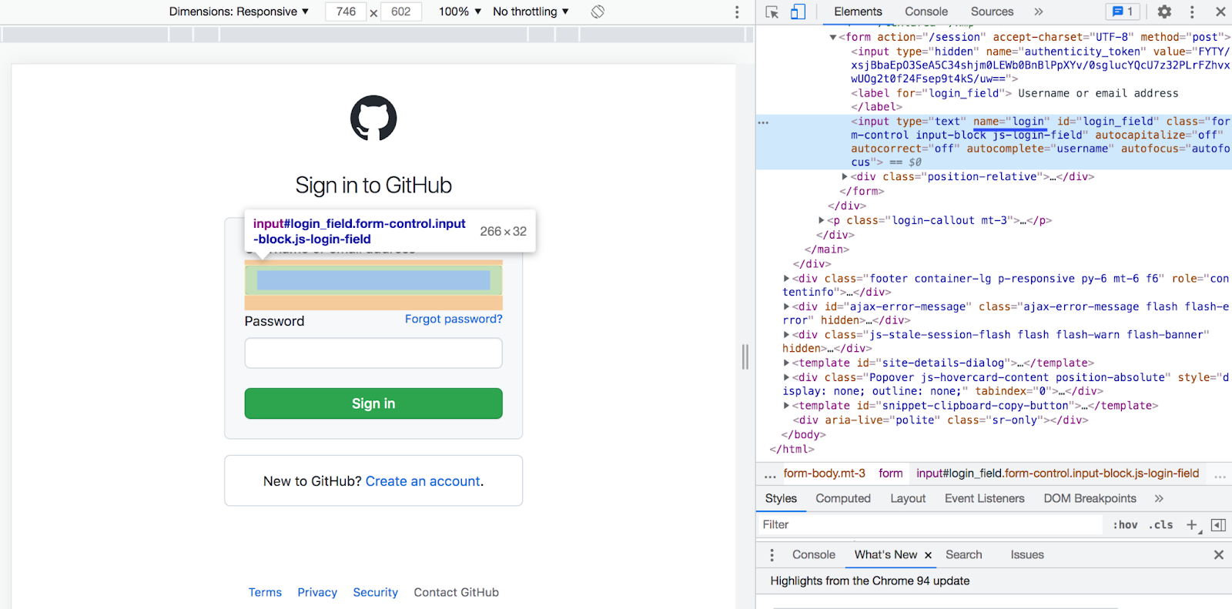Viewport: 1232px width, 609px height.
Task: Click the rotate device orientation icon
Action: point(598,12)
